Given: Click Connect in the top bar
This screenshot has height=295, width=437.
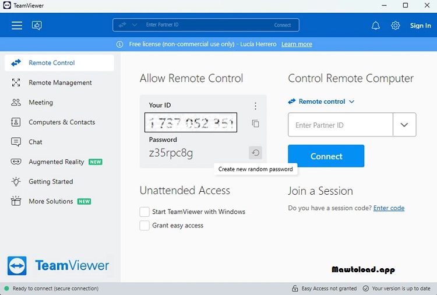Looking at the screenshot, I should [283, 25].
